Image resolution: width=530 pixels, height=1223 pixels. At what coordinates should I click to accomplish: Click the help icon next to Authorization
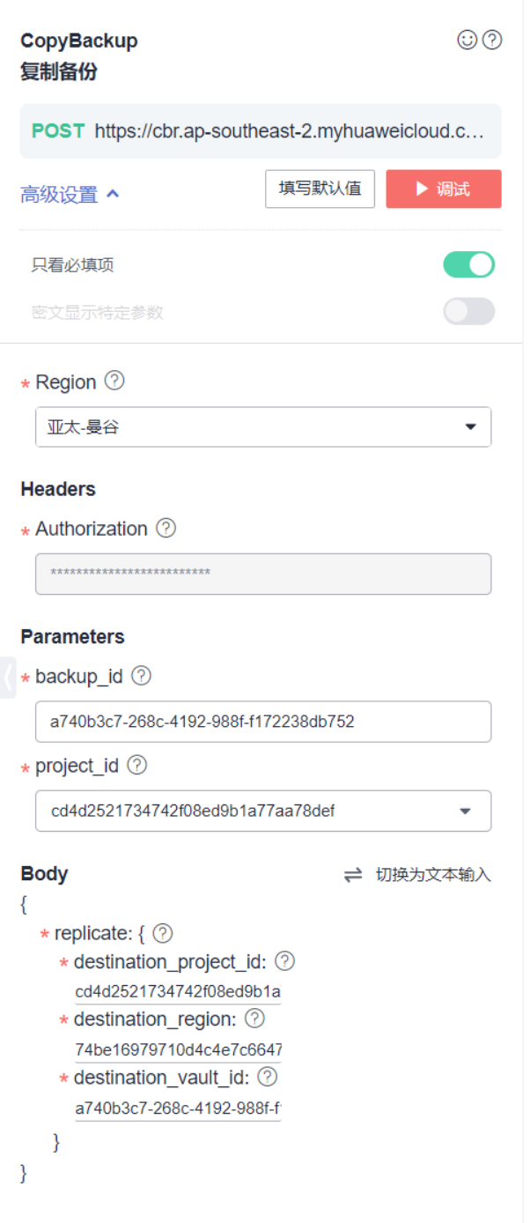click(166, 528)
